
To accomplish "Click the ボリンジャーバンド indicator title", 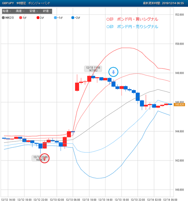I will pyautogui.click(x=39, y=3).
